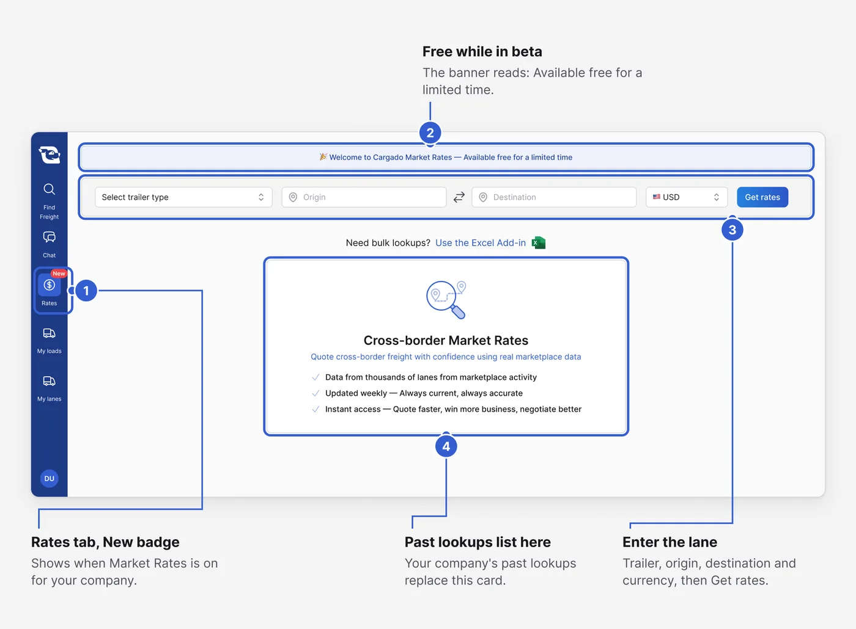Click 'Updated weekly' bullet line

(x=424, y=393)
